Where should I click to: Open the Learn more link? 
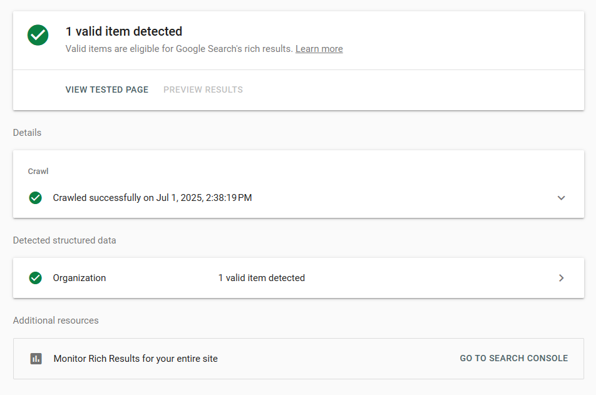pos(319,49)
